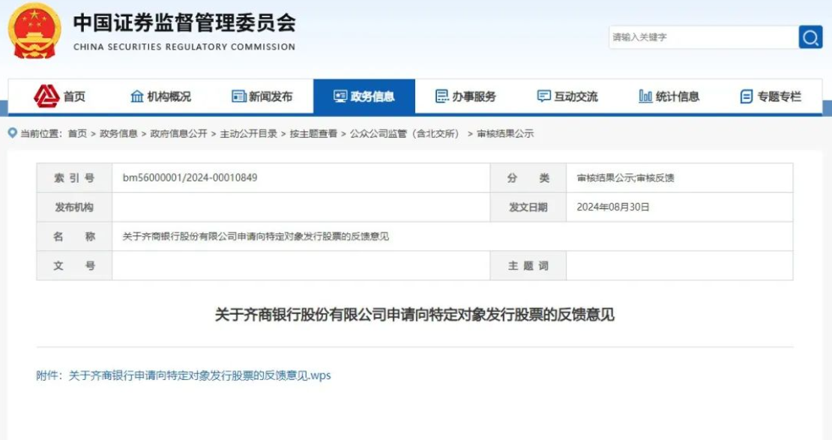
Task: Open the 专题专栏 navigation tab
Action: pyautogui.click(x=771, y=97)
